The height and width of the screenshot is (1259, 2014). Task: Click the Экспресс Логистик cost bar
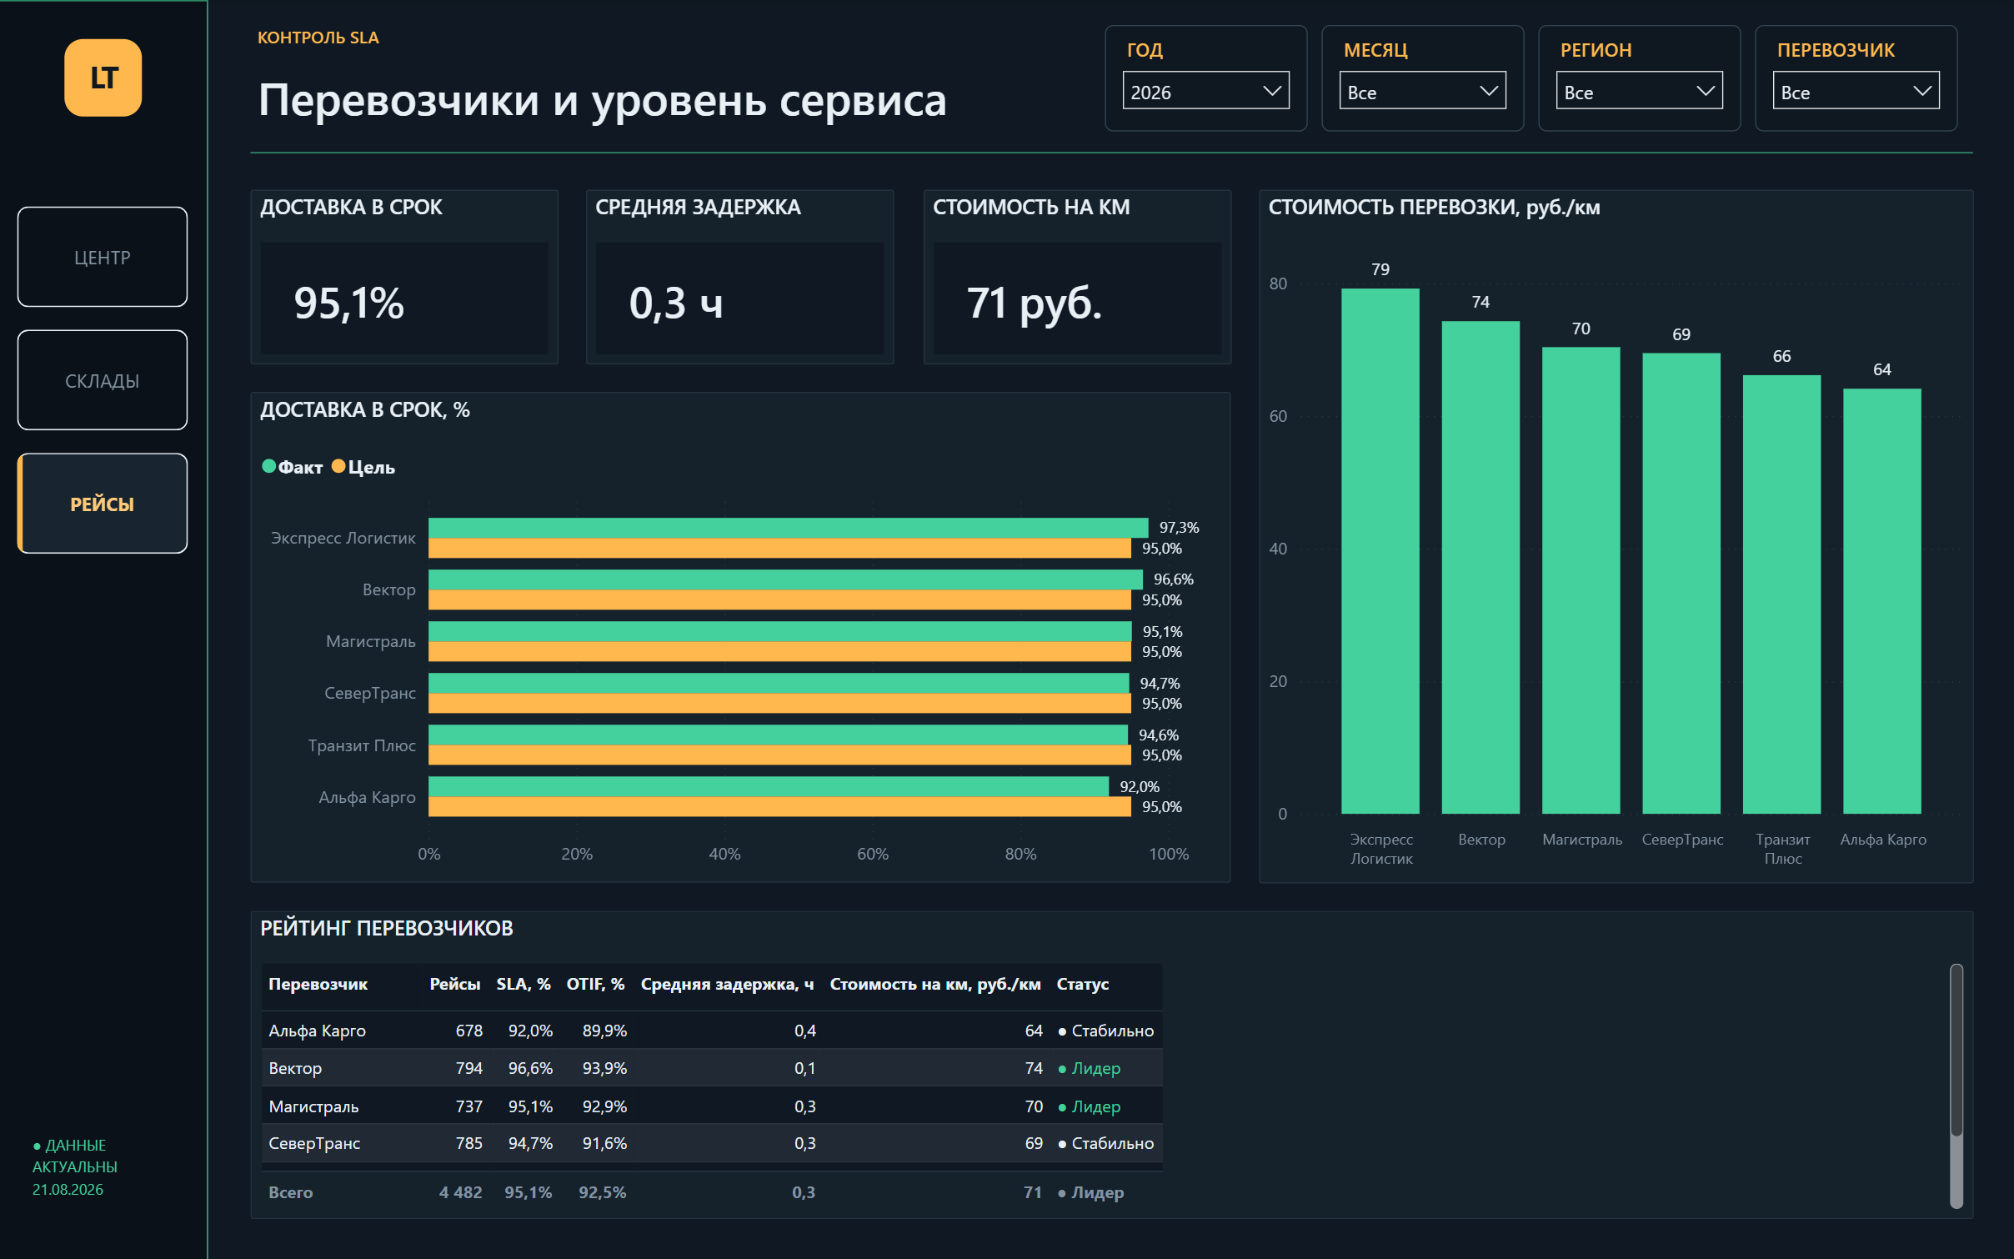(x=1380, y=551)
